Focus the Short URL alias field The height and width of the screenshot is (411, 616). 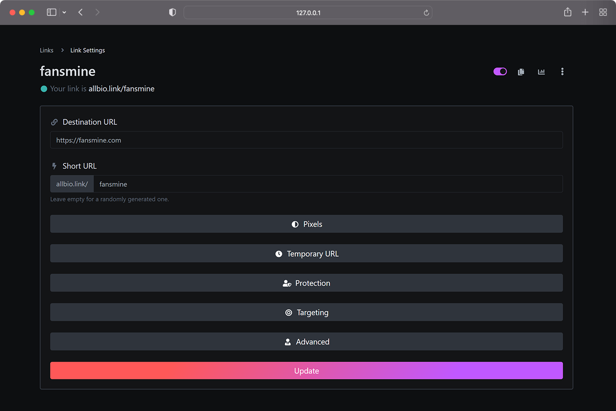click(x=328, y=184)
